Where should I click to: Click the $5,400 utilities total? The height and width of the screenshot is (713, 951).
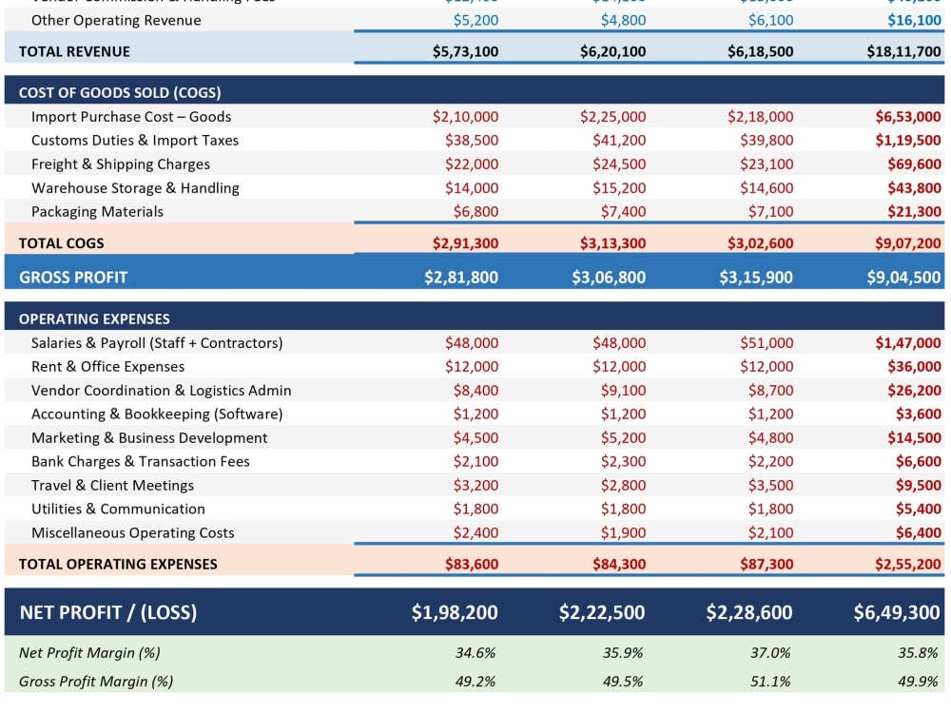tap(919, 509)
